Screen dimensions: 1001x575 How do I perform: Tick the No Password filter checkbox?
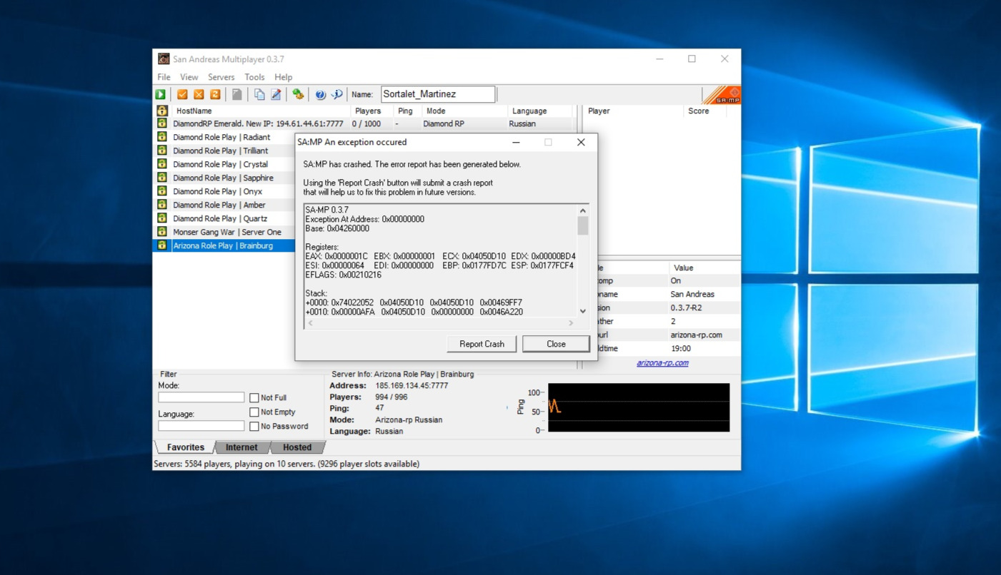(254, 426)
